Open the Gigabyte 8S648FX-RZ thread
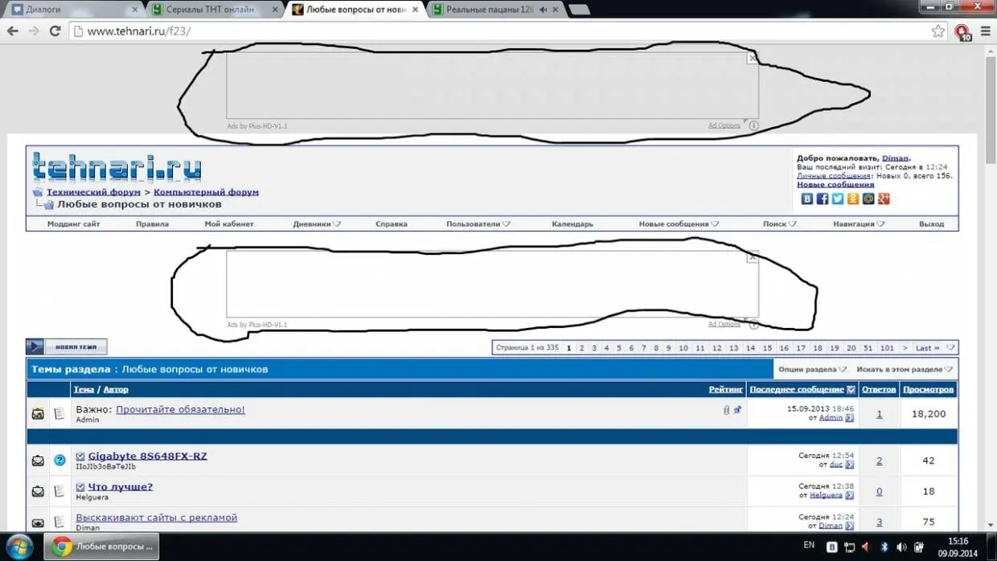Viewport: 997px width, 561px height. [147, 456]
